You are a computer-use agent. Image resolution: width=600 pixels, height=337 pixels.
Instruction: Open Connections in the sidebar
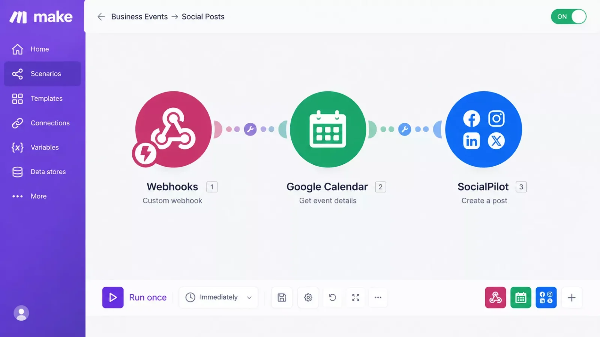pos(42,123)
